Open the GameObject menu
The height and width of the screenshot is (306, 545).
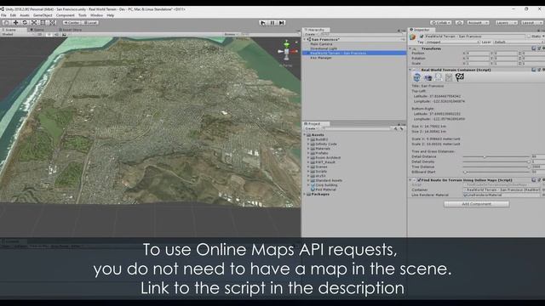(43, 15)
